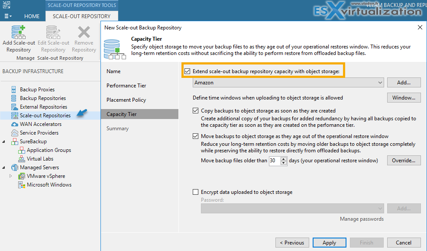Click the Override... button

pos(404,161)
